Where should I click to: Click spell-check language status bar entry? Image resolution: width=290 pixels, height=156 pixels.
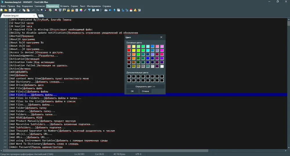point(27,154)
